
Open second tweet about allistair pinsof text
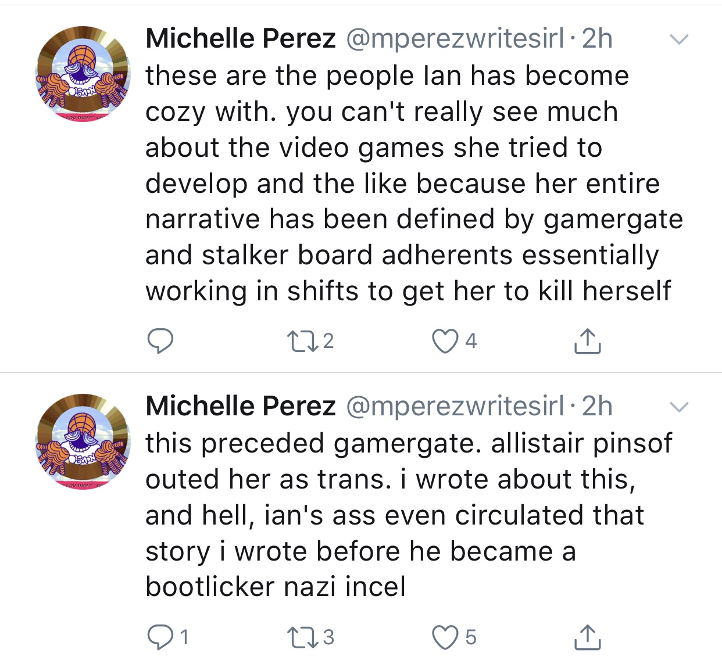(409, 515)
